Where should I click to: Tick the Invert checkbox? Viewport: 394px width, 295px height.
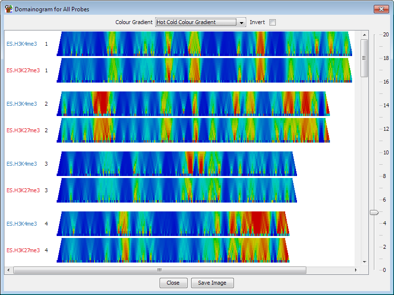[272, 22]
